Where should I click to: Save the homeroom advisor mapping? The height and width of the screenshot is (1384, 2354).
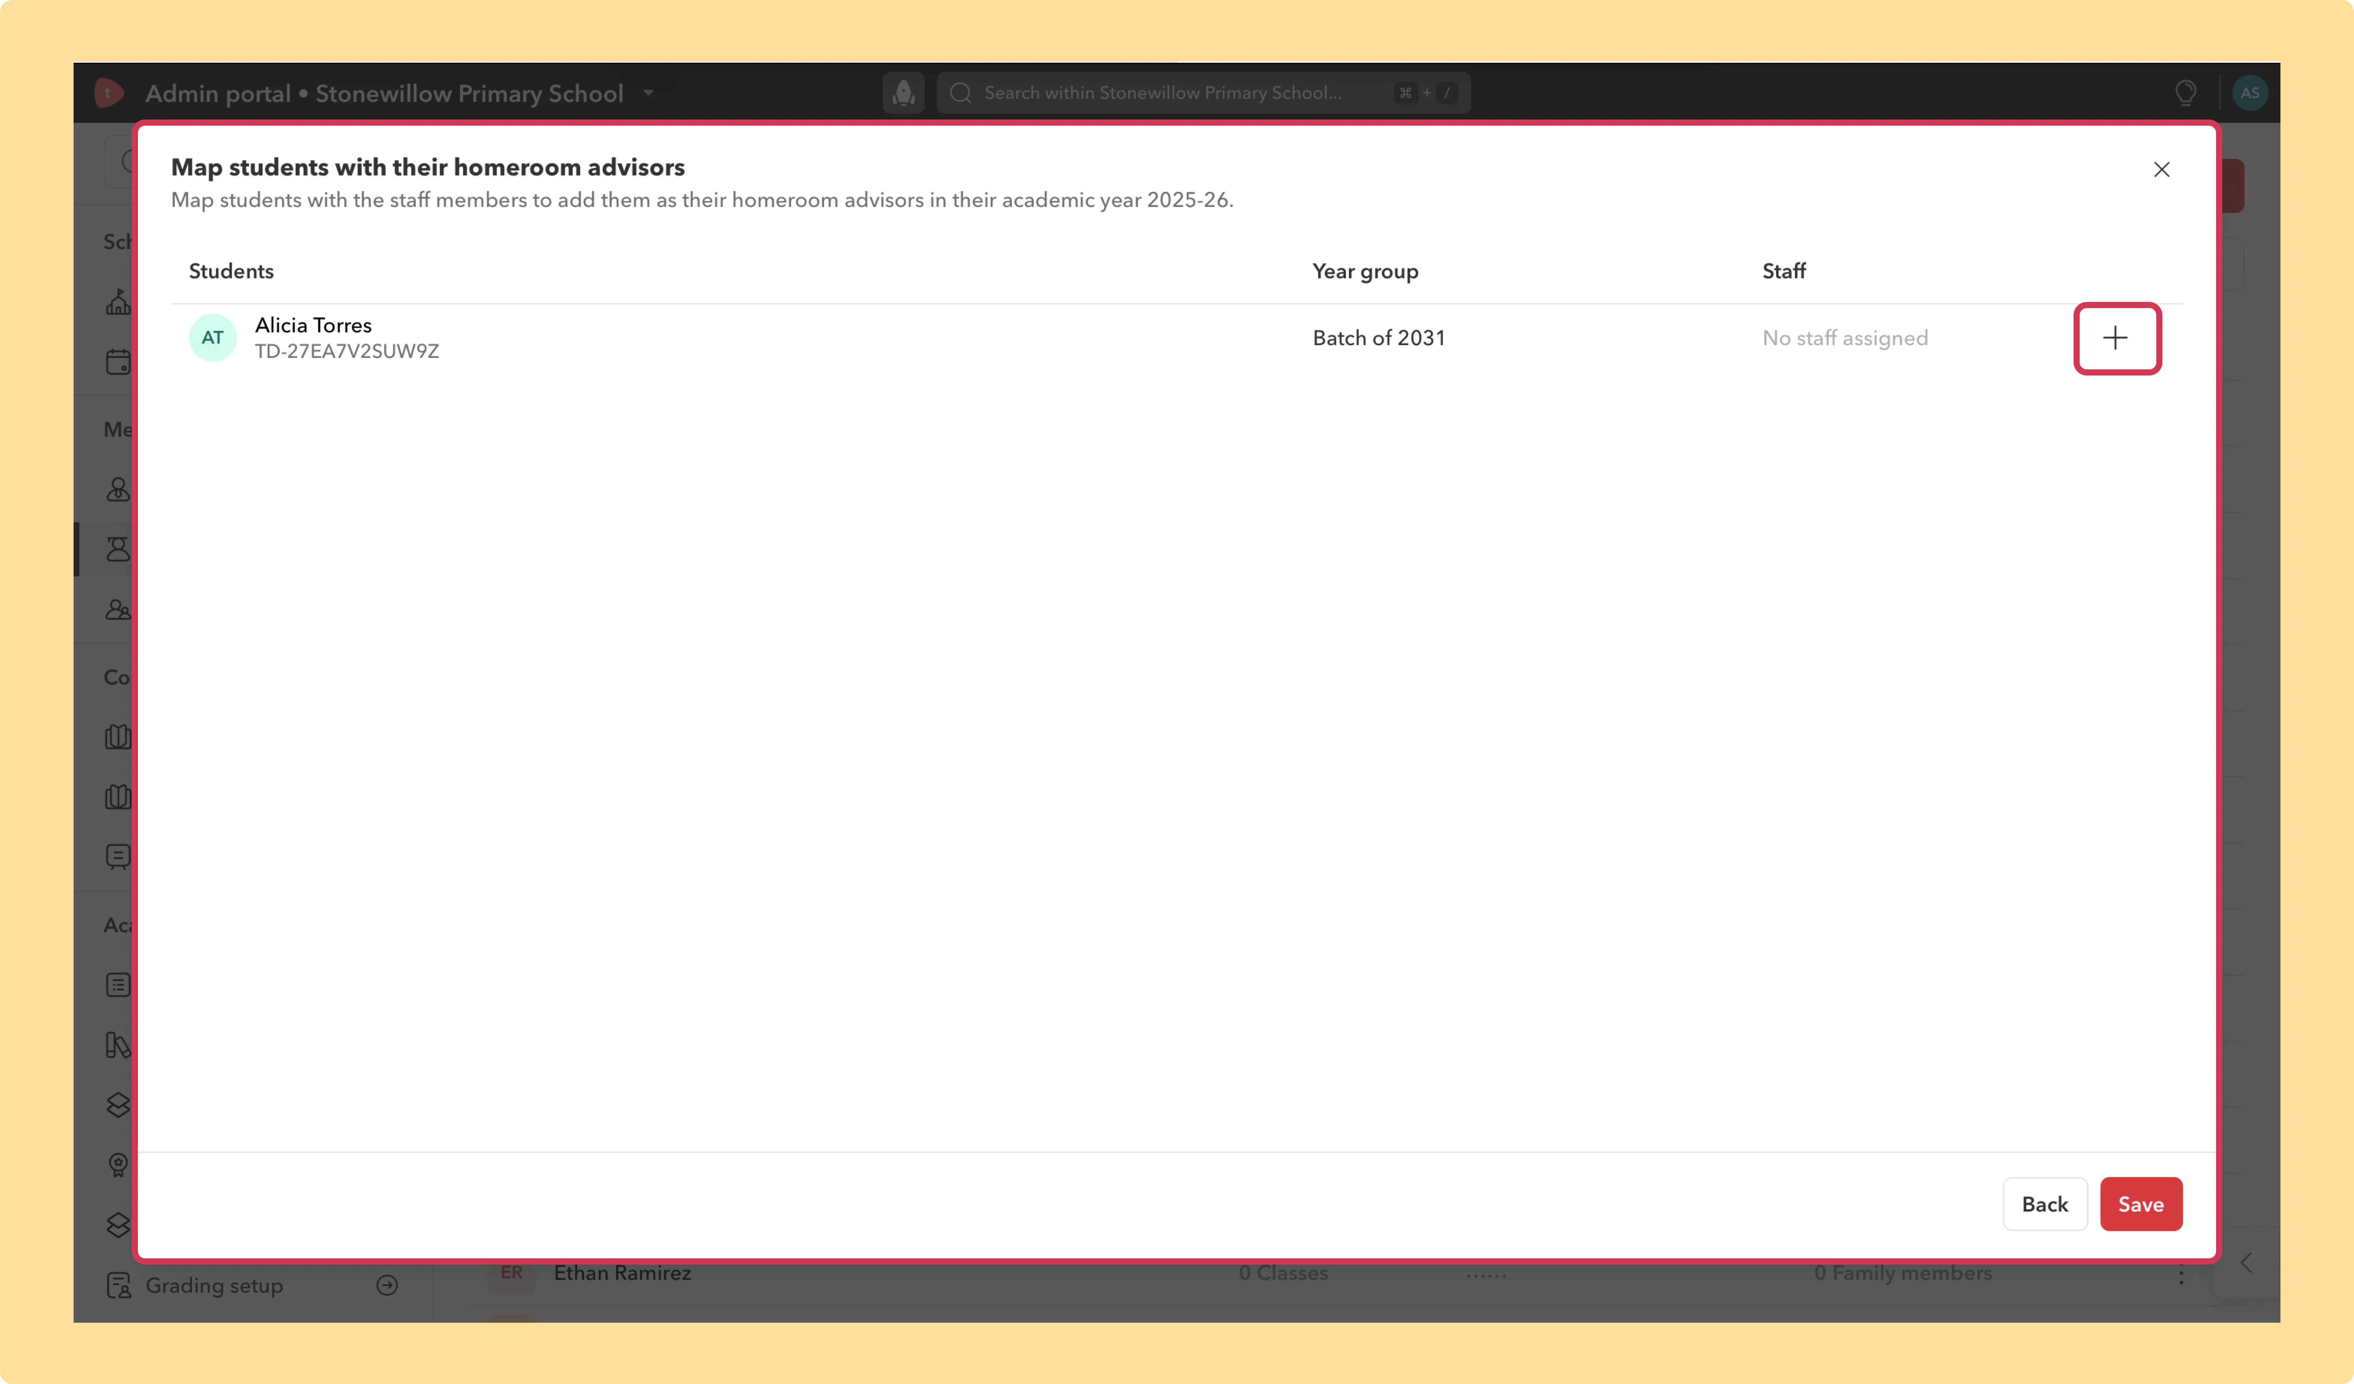pos(2140,1204)
